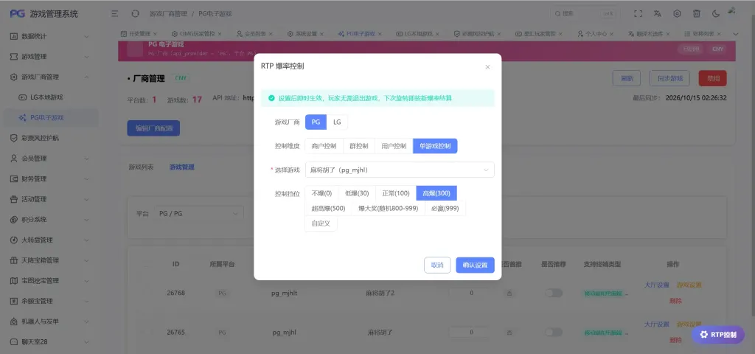
Task: Click the 彩票风控护航 shield icon in sidebar
Action: [14, 138]
